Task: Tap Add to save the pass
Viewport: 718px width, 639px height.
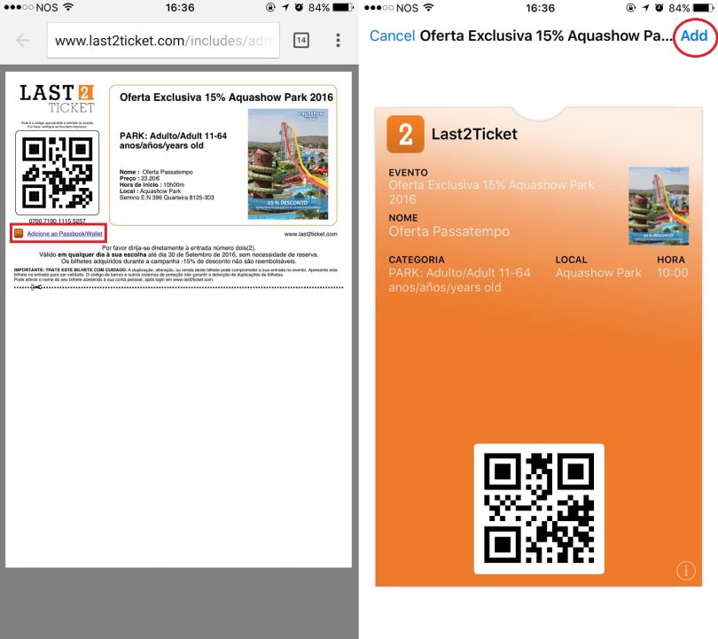Action: click(x=694, y=35)
